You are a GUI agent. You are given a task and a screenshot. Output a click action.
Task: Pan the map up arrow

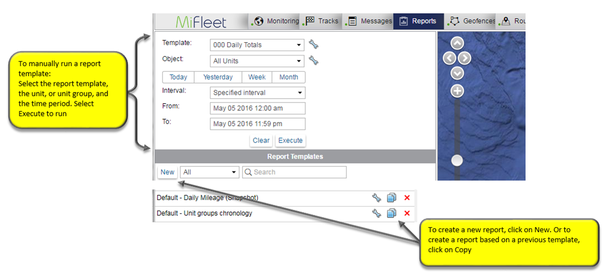(x=457, y=43)
